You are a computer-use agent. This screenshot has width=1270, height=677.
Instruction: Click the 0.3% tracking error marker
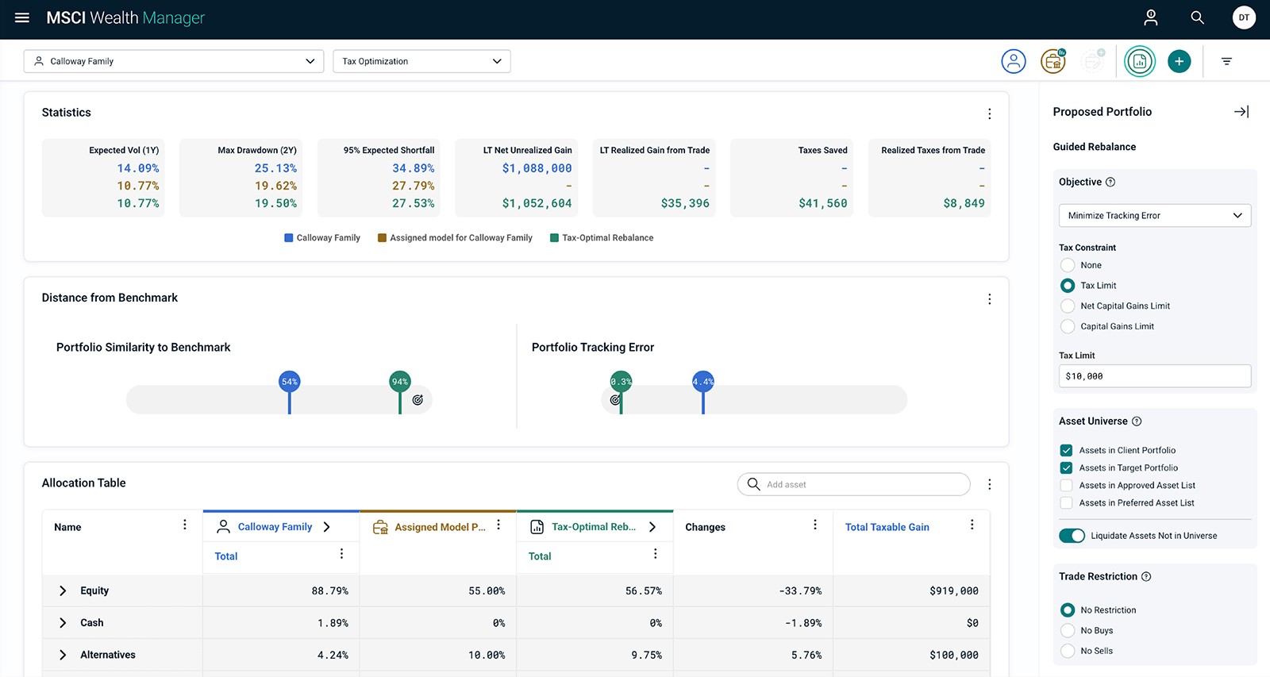[x=621, y=382]
